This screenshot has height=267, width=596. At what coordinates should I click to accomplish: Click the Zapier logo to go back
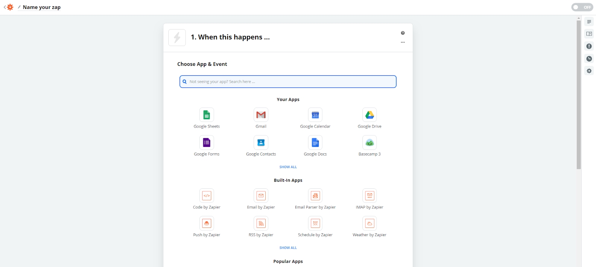click(10, 7)
